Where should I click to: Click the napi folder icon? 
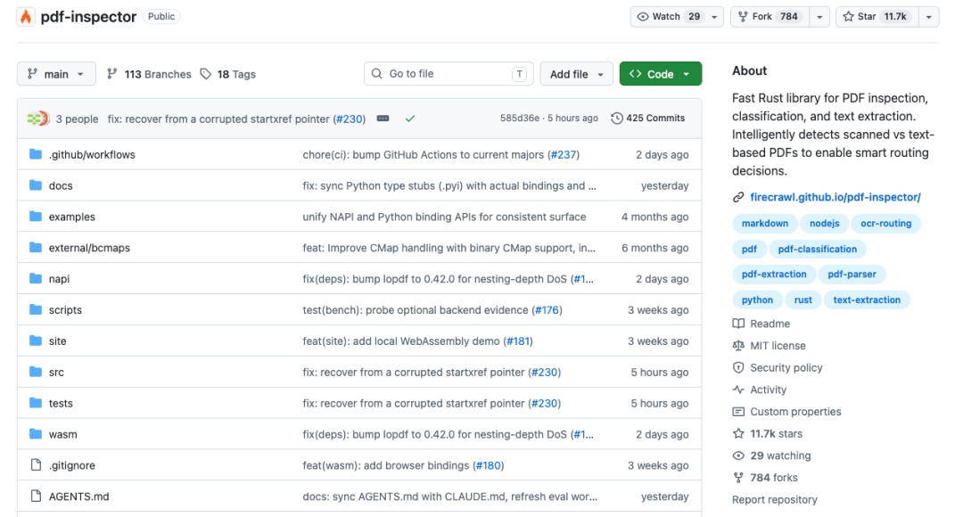(x=36, y=278)
